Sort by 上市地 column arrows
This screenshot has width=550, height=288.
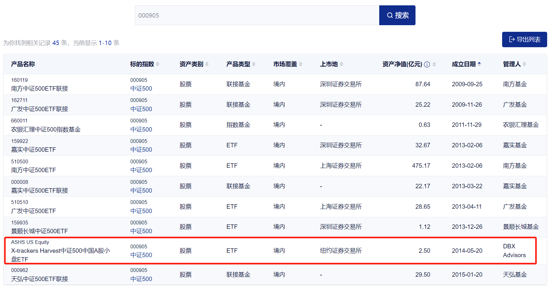click(341, 64)
